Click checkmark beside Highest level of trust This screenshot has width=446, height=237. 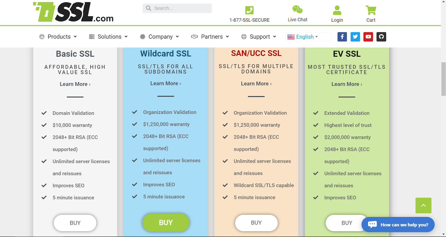(x=316, y=125)
